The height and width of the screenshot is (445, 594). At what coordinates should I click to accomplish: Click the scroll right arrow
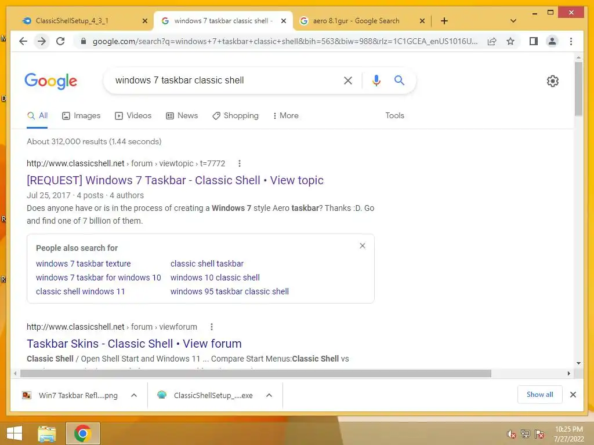coord(568,374)
